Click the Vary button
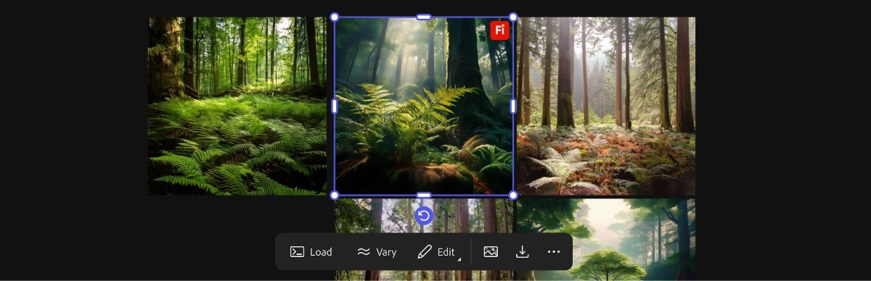The width and height of the screenshot is (871, 281). pyautogui.click(x=377, y=252)
